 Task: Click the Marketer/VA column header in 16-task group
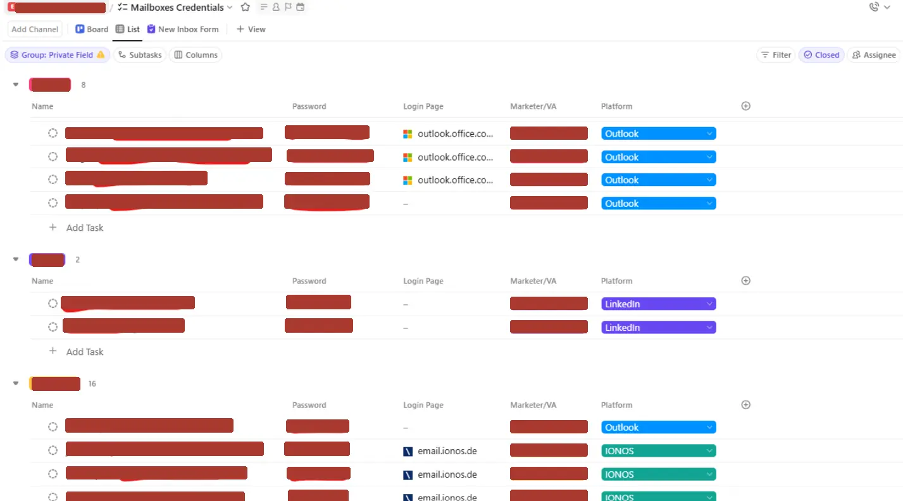point(533,405)
